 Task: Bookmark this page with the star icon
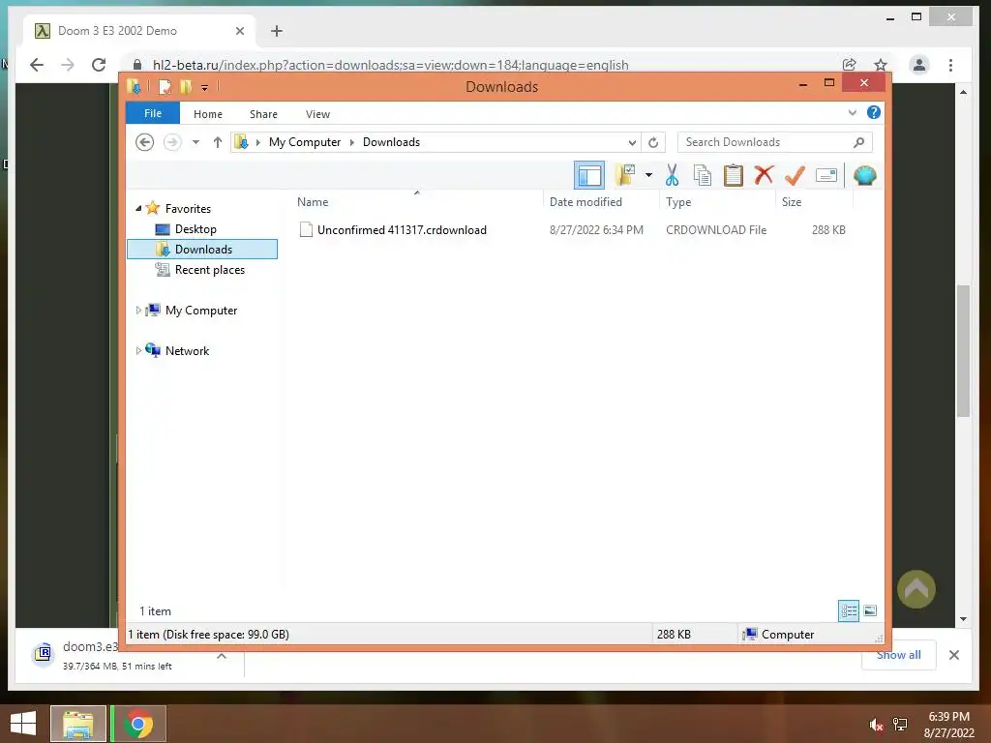pyautogui.click(x=881, y=65)
